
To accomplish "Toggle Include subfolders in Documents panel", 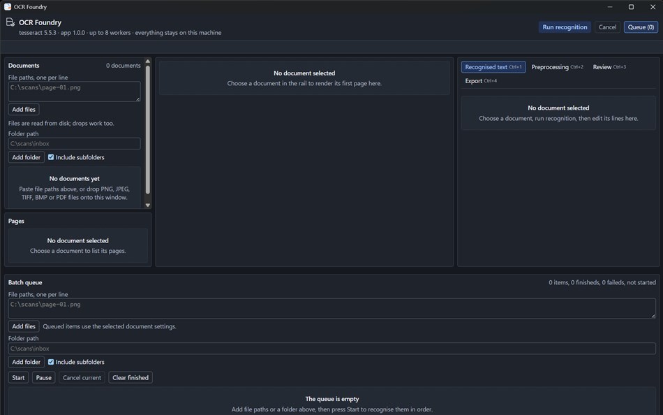I will (x=51, y=157).
